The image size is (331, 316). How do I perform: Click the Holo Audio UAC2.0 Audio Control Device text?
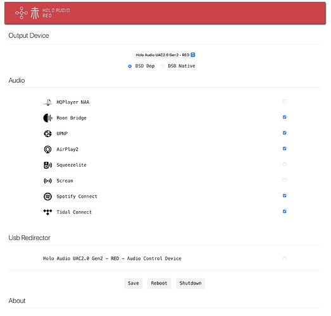coord(112,258)
